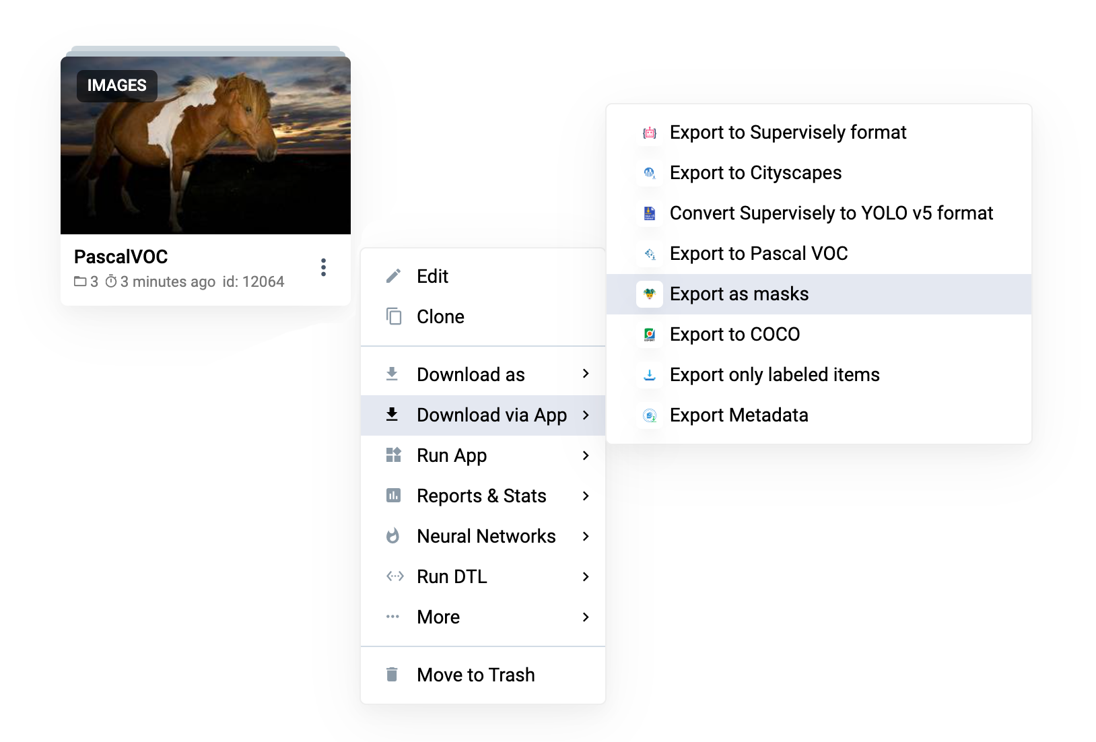Click the Clone copy icon

tap(392, 316)
